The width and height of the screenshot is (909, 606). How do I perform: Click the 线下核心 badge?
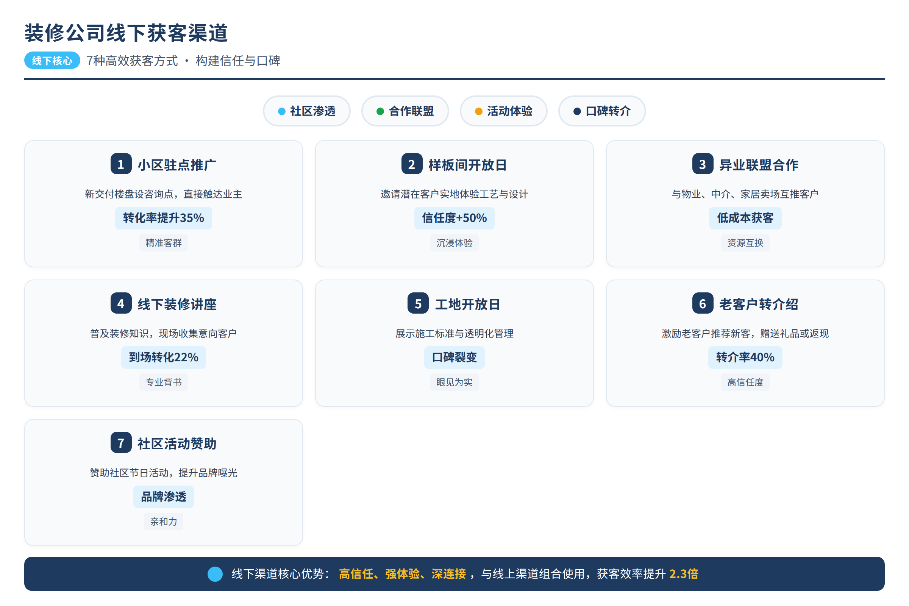(52, 61)
